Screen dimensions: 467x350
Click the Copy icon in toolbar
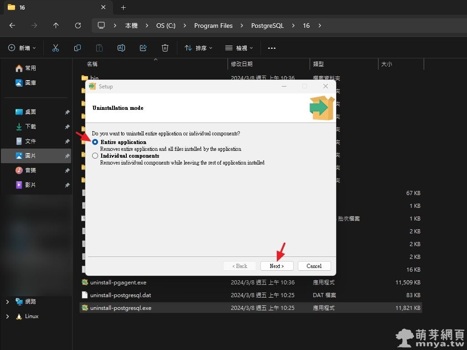[78, 48]
